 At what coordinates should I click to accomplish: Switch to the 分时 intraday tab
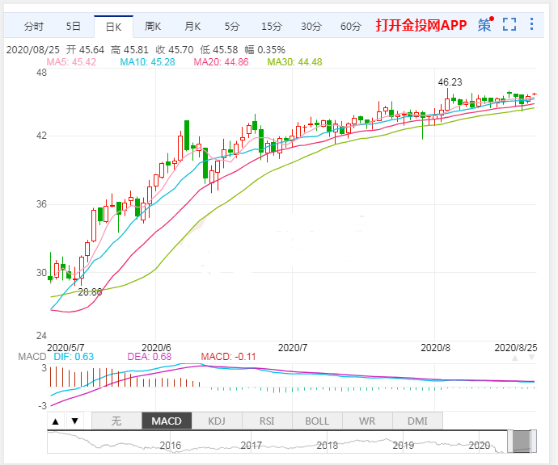tap(34, 26)
